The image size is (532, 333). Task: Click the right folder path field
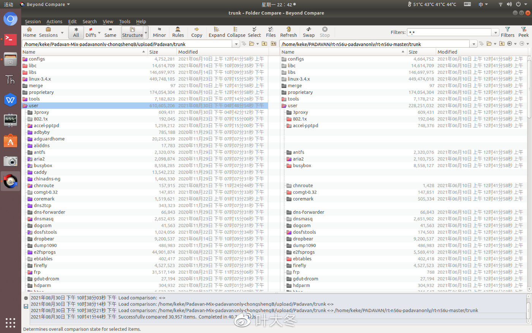click(375, 44)
